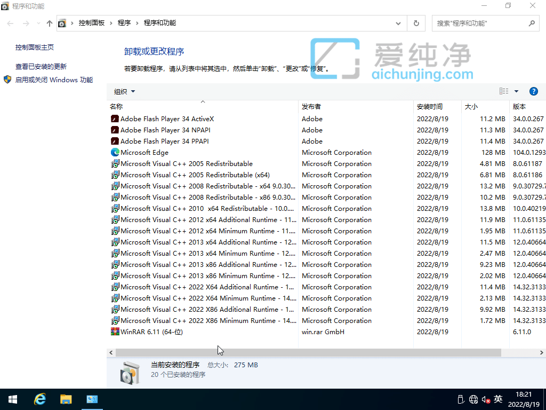The image size is (546, 410).
Task: Open 程序 breadcrumb in address bar
Action: coord(124,23)
